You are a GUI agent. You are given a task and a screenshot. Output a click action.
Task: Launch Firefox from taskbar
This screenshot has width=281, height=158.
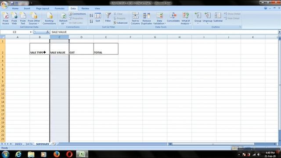point(57,154)
